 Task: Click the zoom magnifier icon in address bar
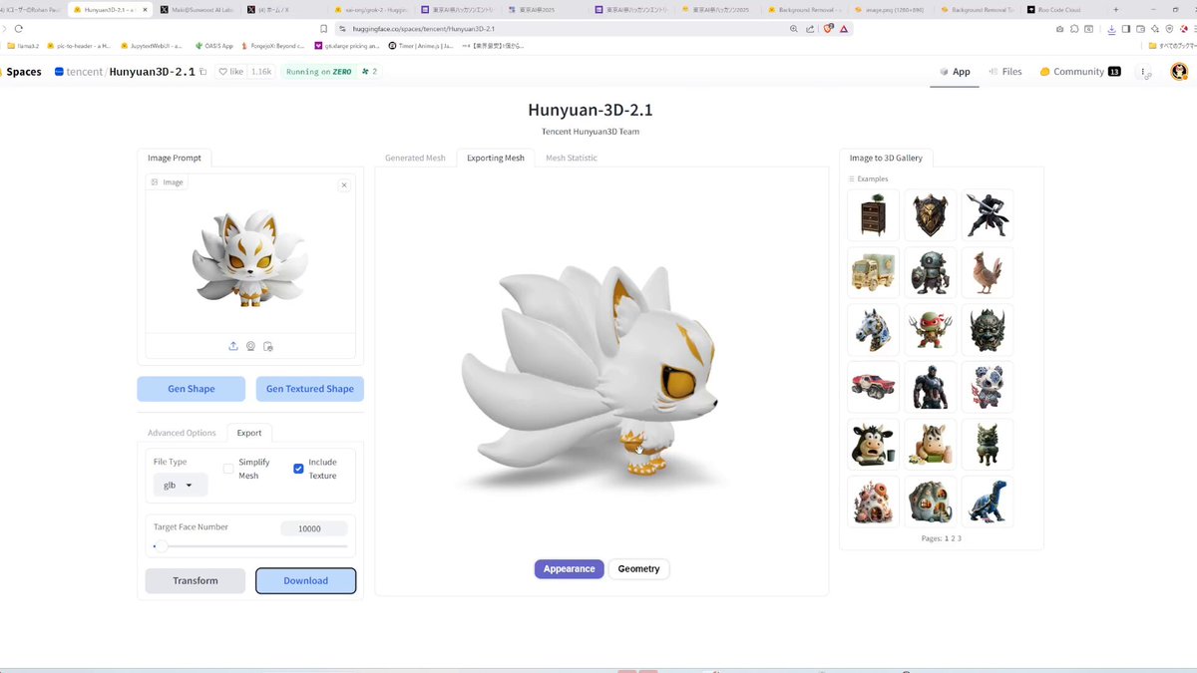pyautogui.click(x=794, y=29)
